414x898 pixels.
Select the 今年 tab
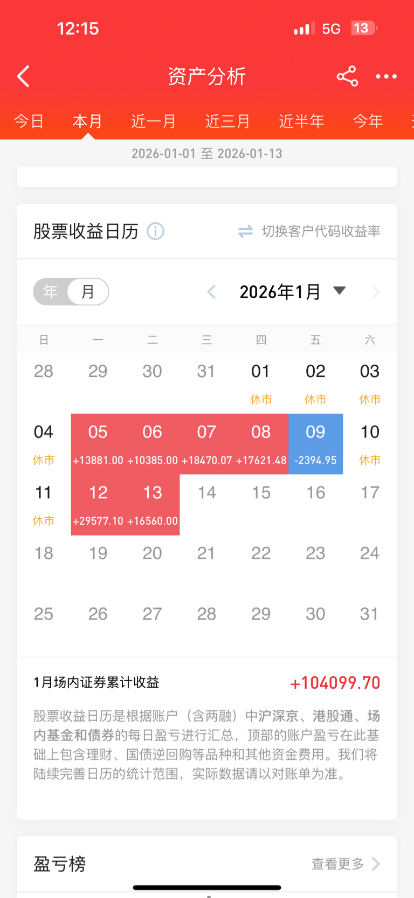368,121
